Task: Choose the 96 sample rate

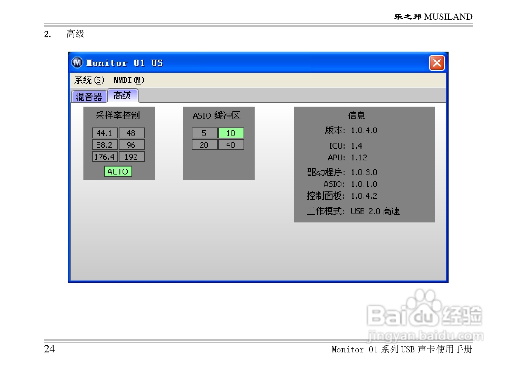Action: 131,145
